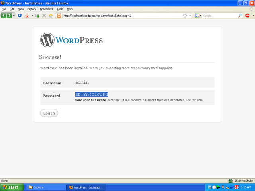Click the admin username value
255x191 pixels.
[x=82, y=82]
